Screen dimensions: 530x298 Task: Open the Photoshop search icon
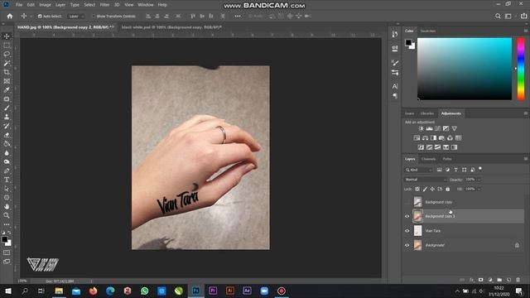[498, 17]
